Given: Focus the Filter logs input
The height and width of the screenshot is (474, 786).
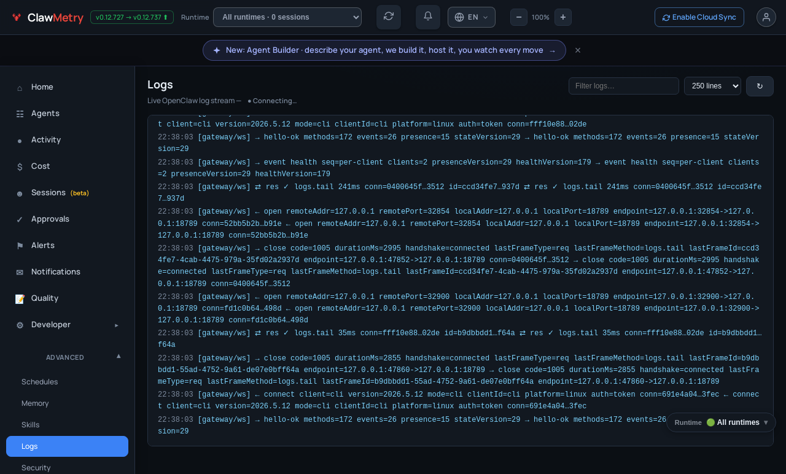Looking at the screenshot, I should (624, 86).
